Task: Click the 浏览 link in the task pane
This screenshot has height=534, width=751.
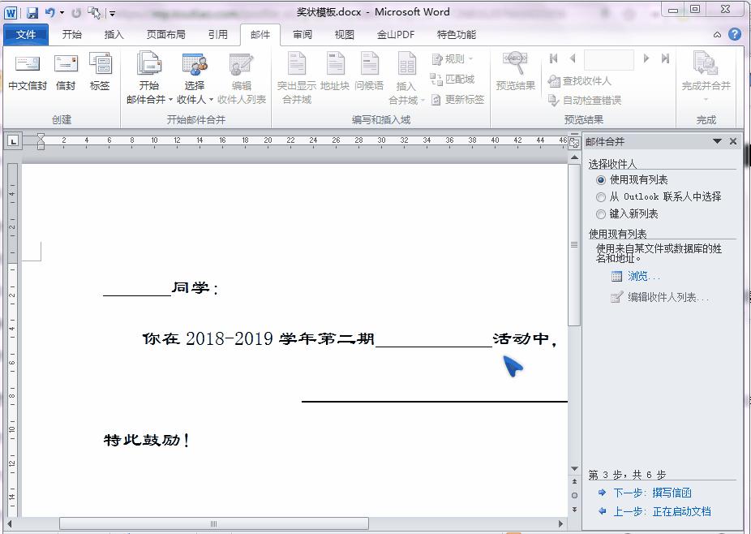Action: 641,276
